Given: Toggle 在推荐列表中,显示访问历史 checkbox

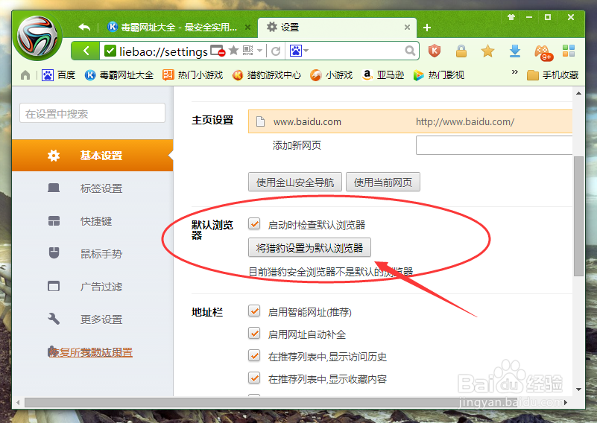Looking at the screenshot, I should pos(254,356).
